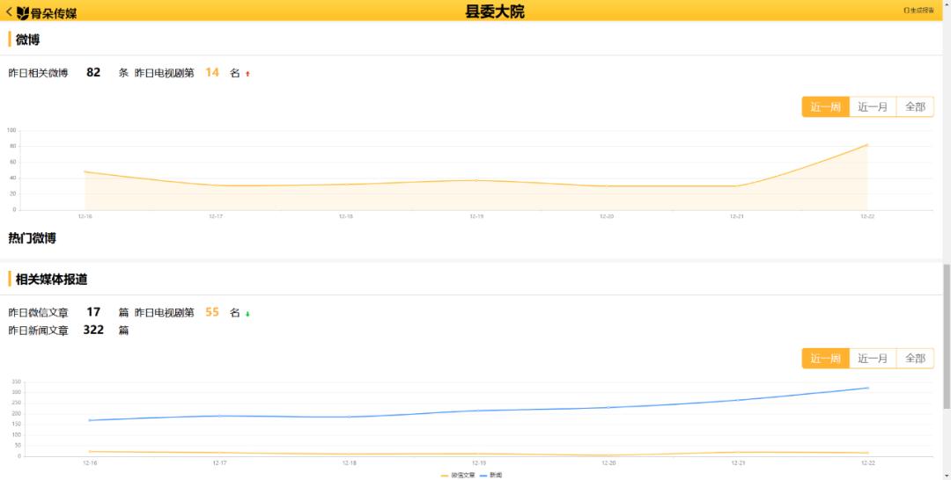
Task: Click the blue 新闻 line's 12-22 point
Action: (x=868, y=388)
